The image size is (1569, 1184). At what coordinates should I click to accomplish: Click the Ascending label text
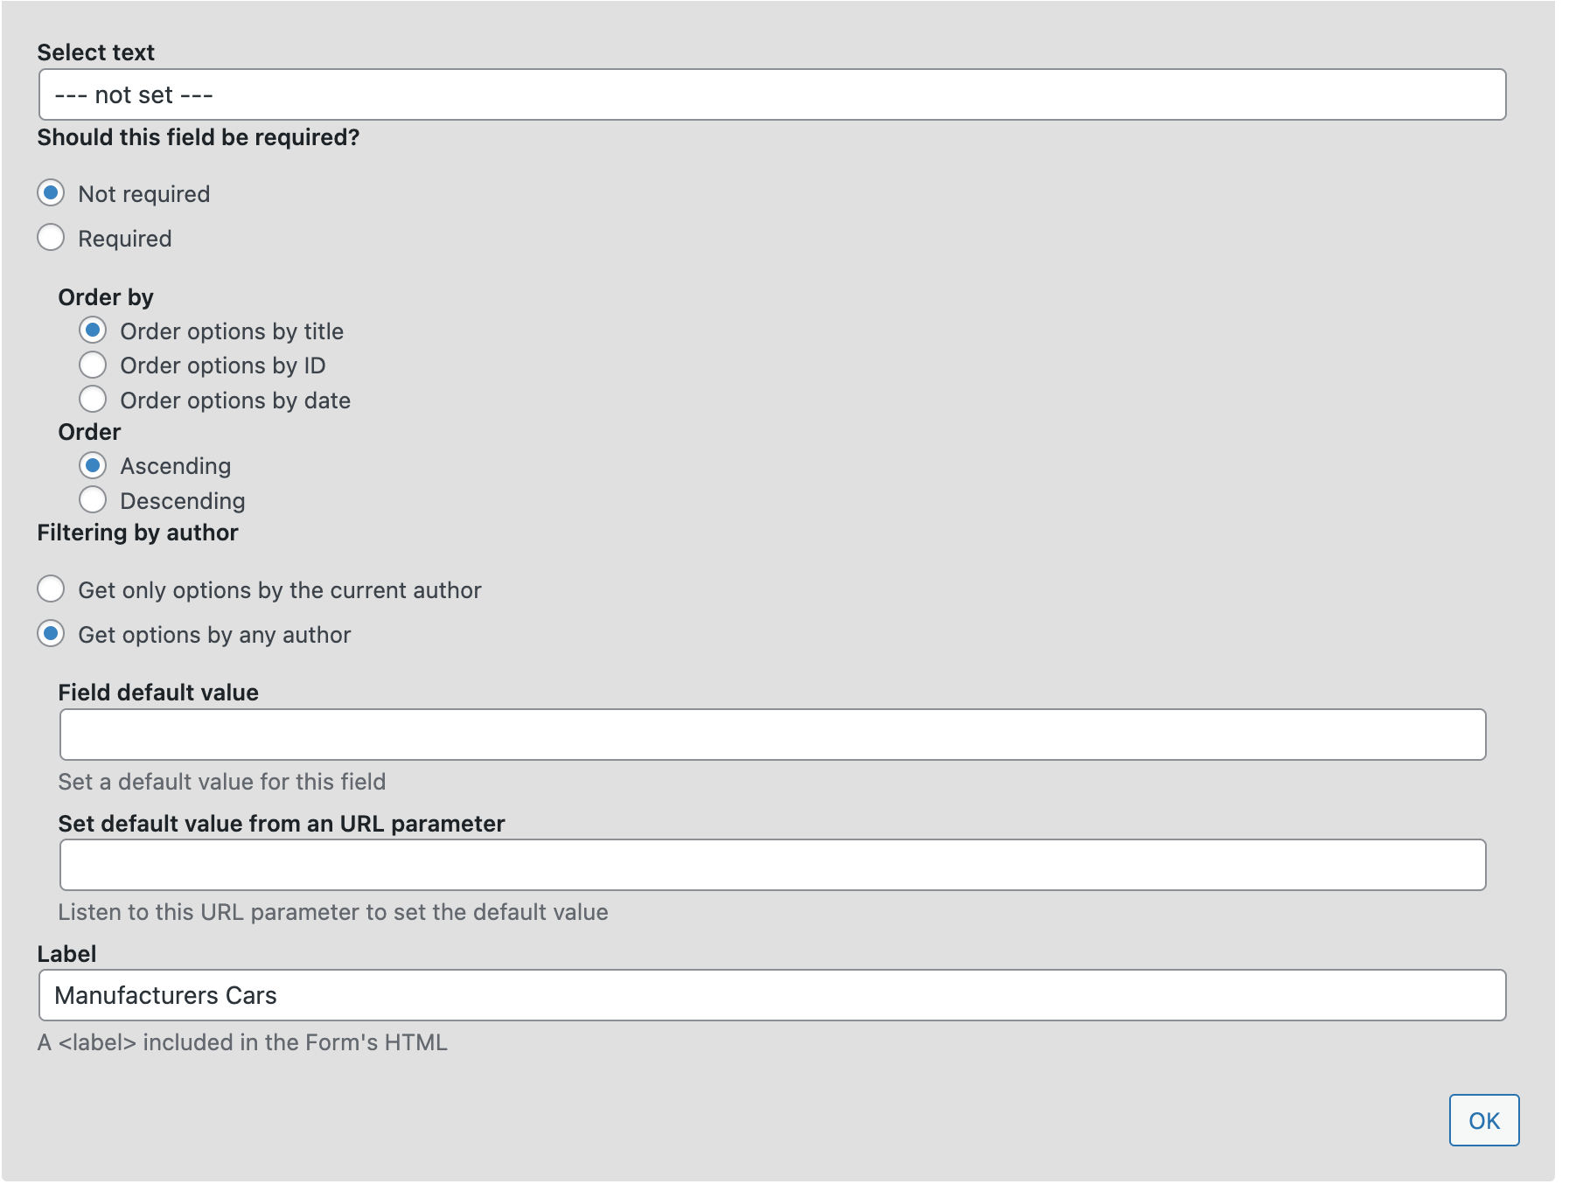[x=176, y=466]
